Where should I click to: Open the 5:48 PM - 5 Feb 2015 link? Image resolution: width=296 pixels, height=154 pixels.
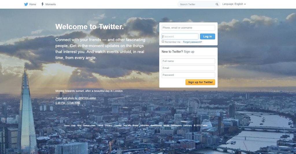click(68, 103)
